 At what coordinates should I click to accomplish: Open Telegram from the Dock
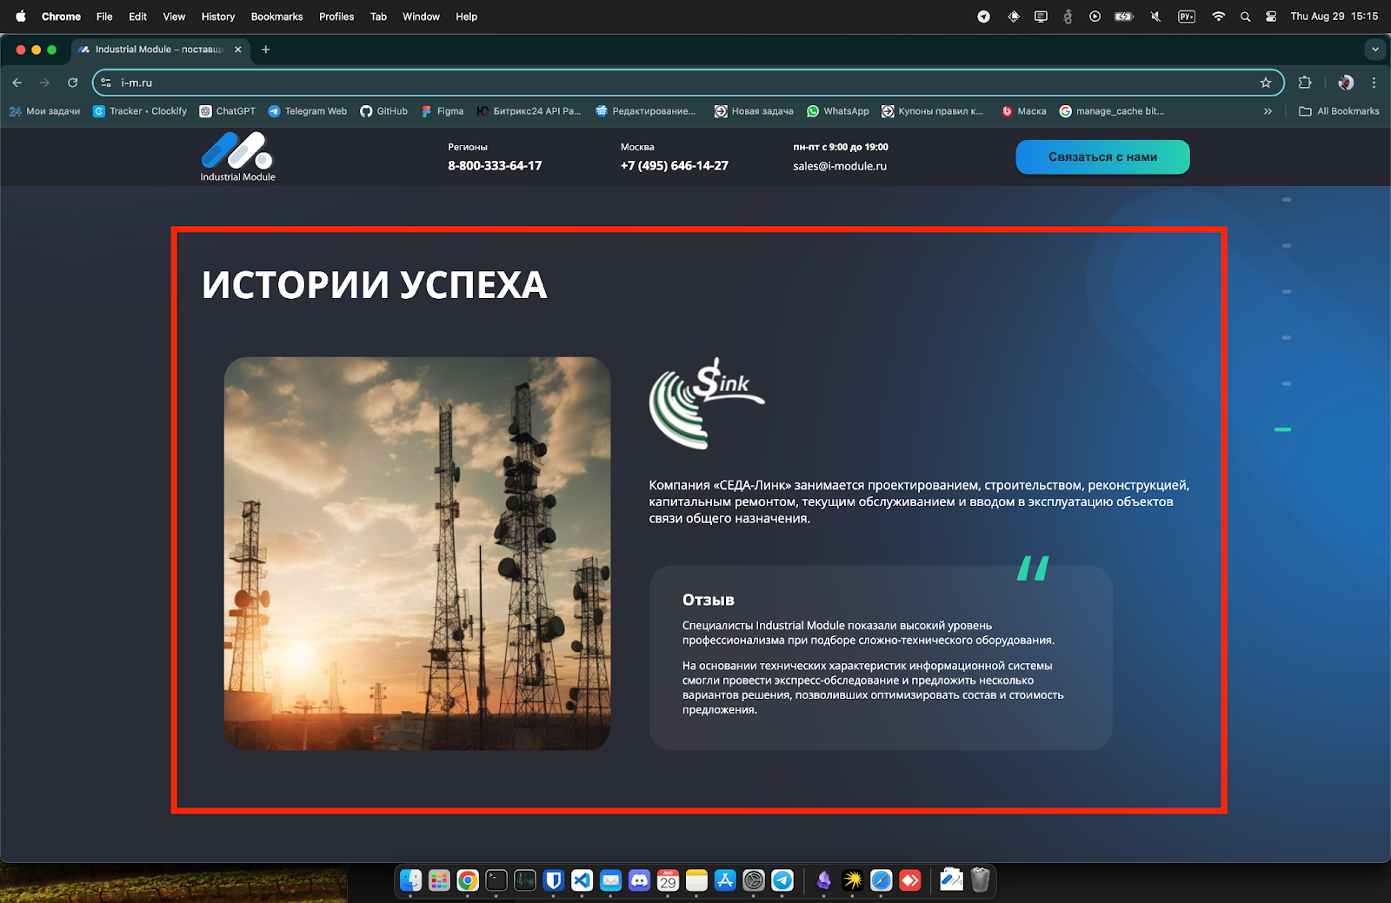click(x=782, y=880)
